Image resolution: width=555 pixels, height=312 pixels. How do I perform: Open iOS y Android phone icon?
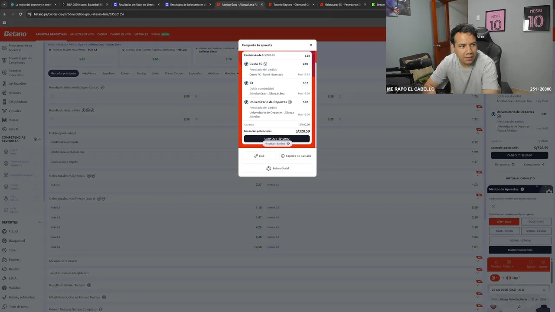4,102
